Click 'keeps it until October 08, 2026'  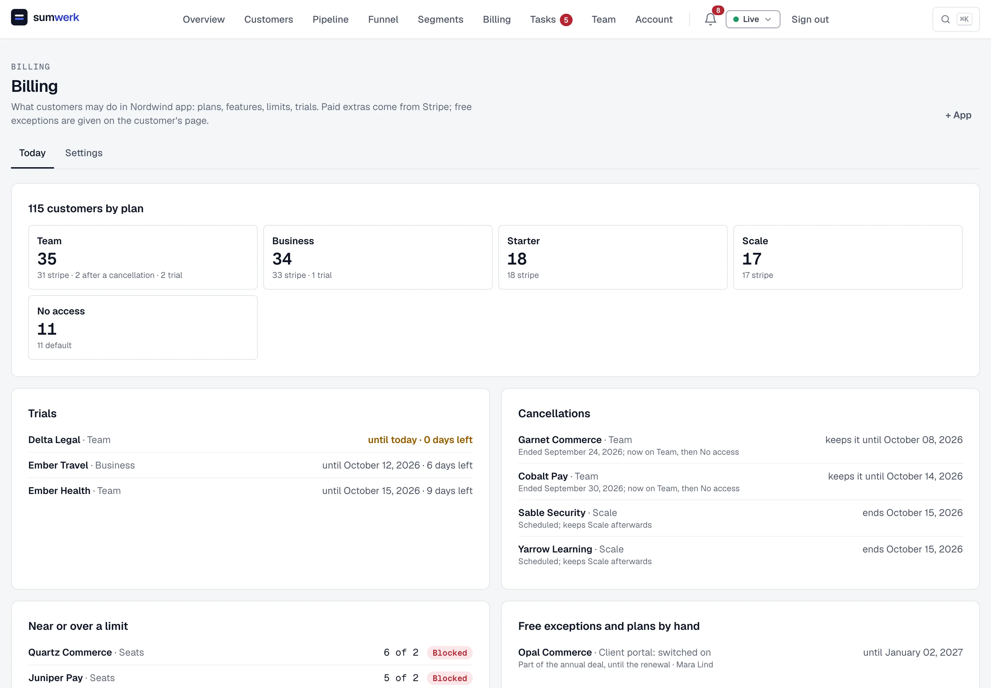[x=894, y=440]
